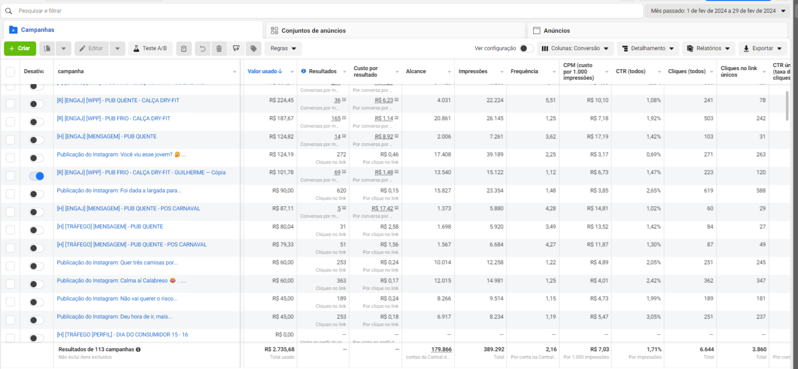
Task: Tick the select-all checkbox in the table header
Action: pyautogui.click(x=10, y=72)
